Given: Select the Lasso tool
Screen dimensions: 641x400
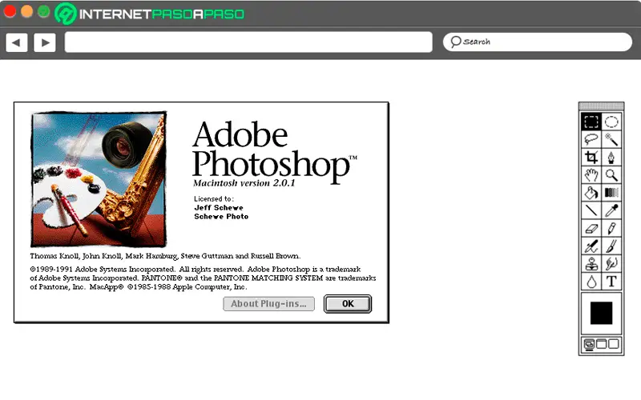Looking at the screenshot, I should point(591,139).
